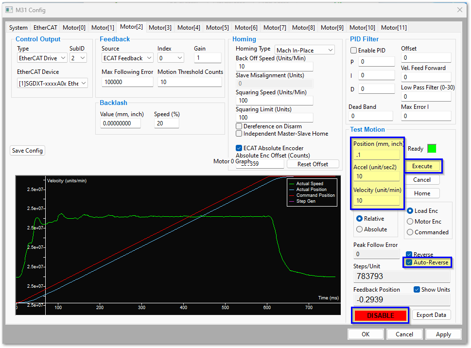Open the Control Output Type dropdown
This screenshot has width=471, height=348.
42,58
